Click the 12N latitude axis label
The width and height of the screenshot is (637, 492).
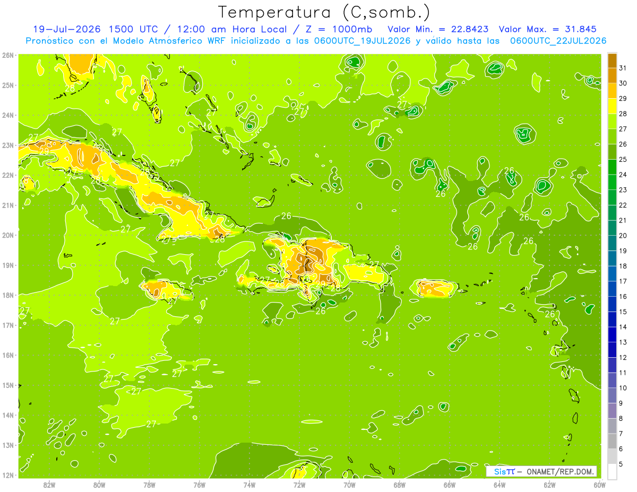8,475
